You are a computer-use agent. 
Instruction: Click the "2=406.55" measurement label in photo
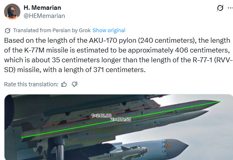click(x=121, y=119)
